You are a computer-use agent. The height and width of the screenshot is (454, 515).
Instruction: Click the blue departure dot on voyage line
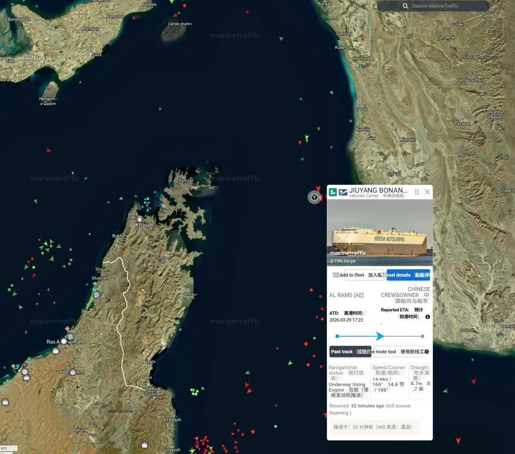[337, 336]
